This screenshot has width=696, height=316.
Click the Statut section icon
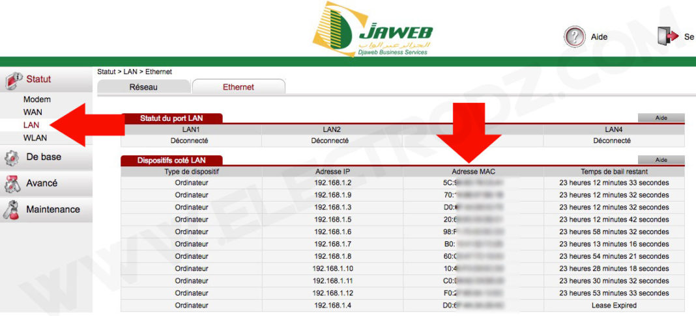13,81
